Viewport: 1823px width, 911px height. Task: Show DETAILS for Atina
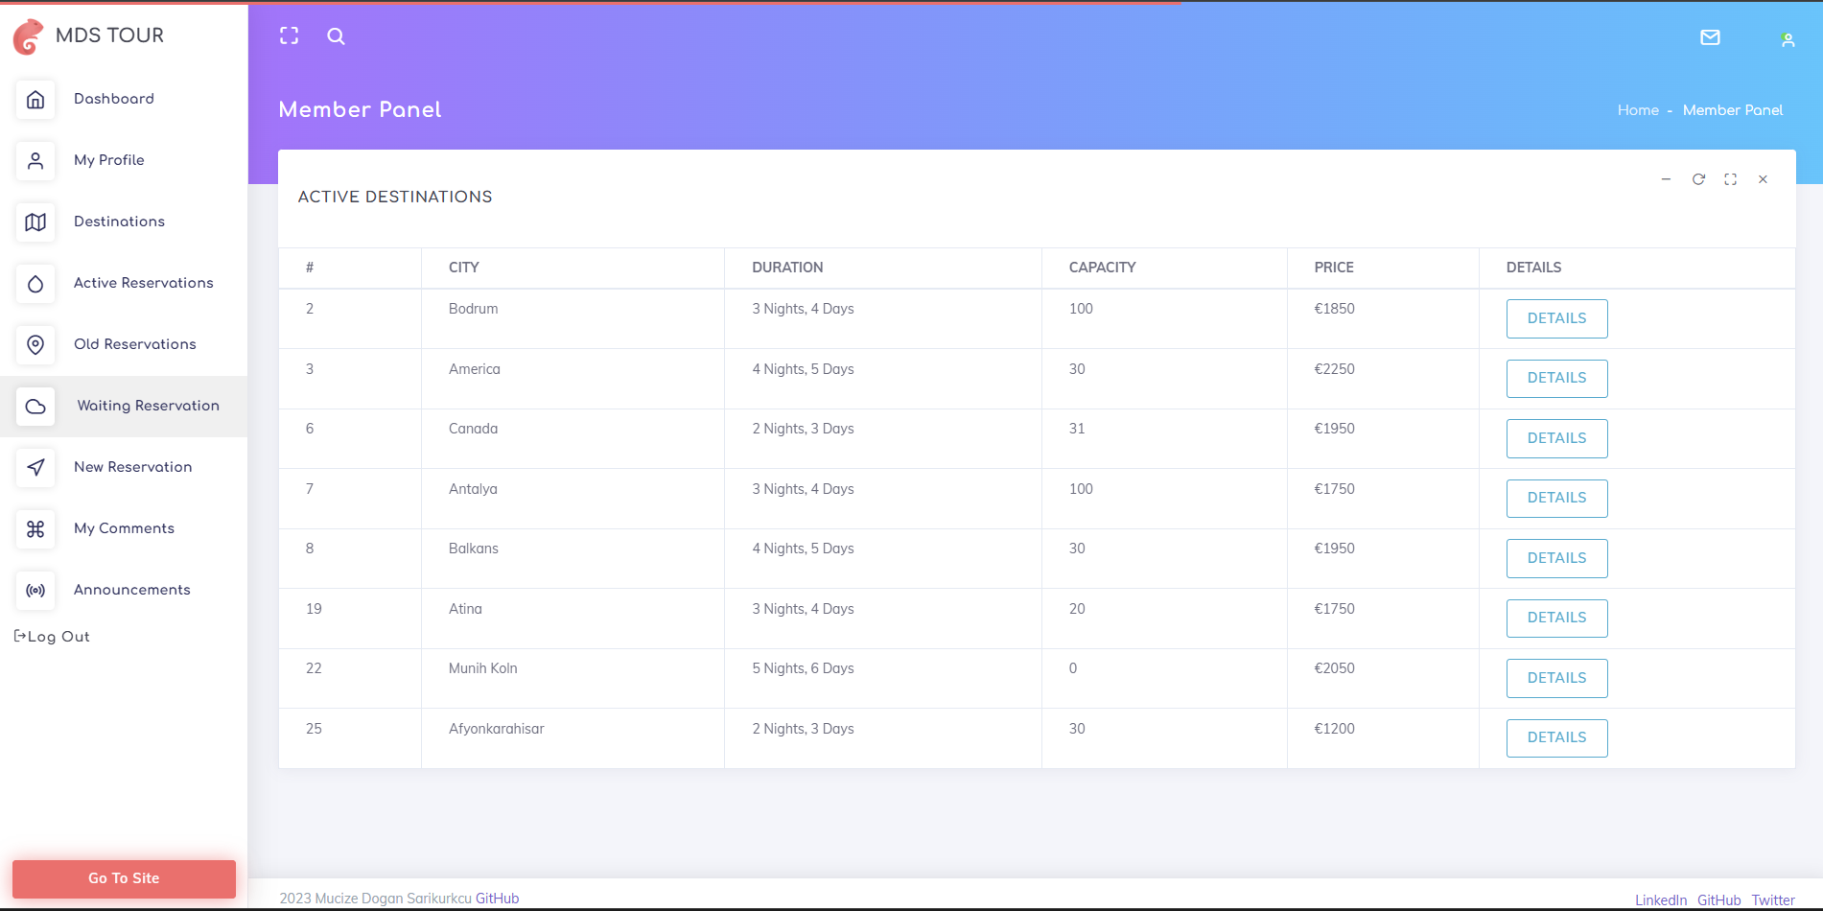click(1556, 618)
